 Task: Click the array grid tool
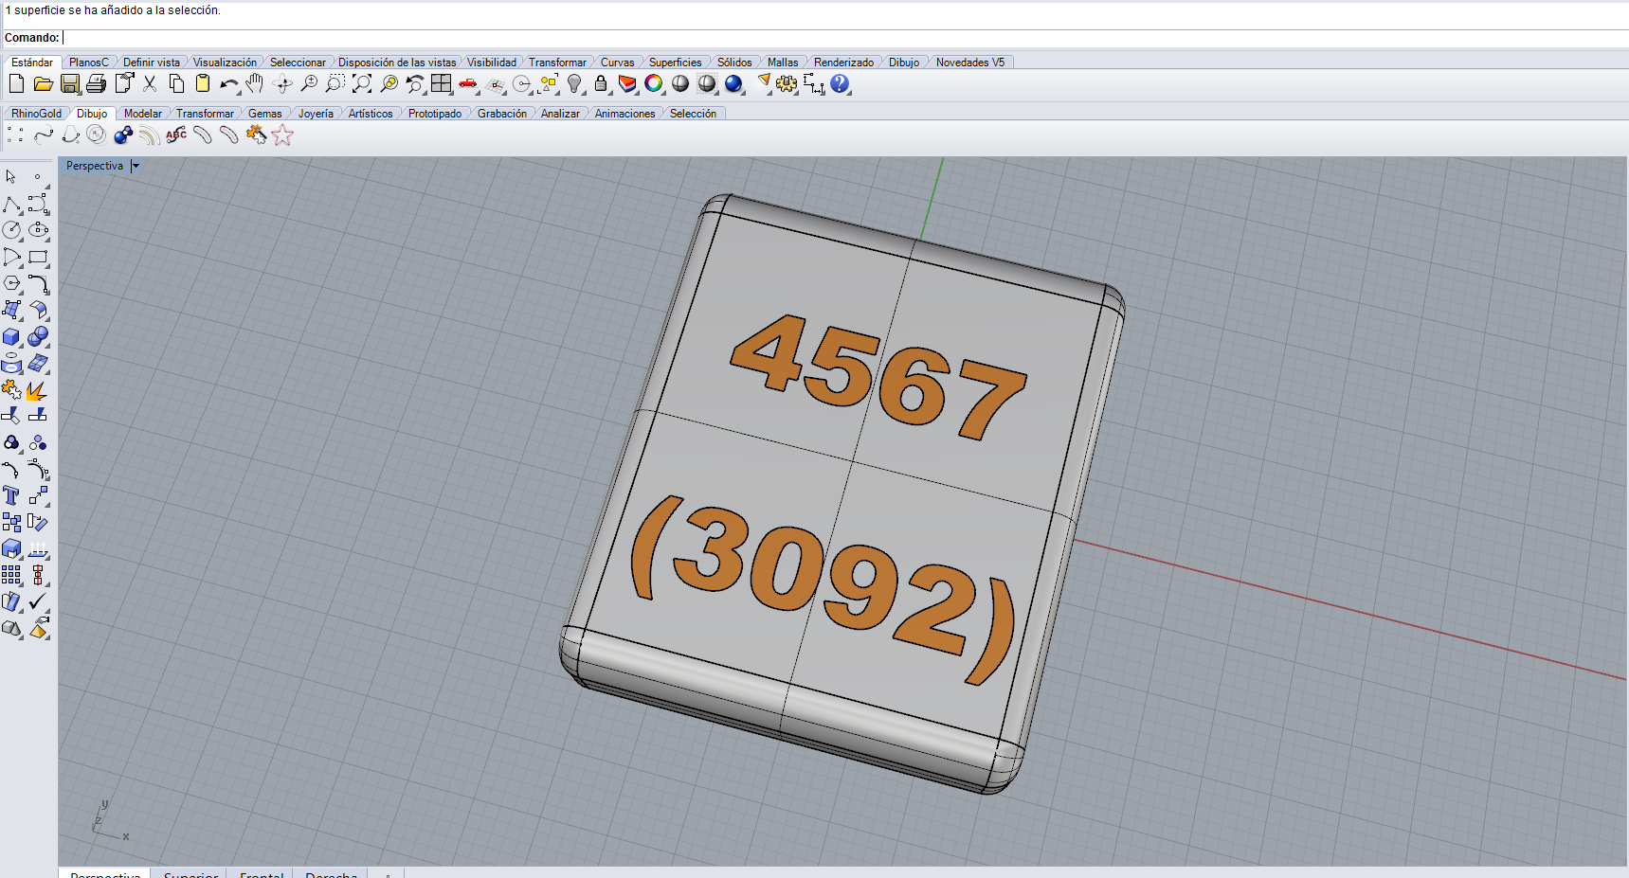(x=11, y=575)
